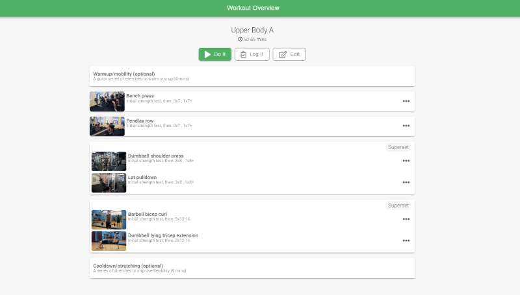Image resolution: width=520 pixels, height=295 pixels.
Task: Select the Lat pulldown exercise name
Action: coord(142,177)
